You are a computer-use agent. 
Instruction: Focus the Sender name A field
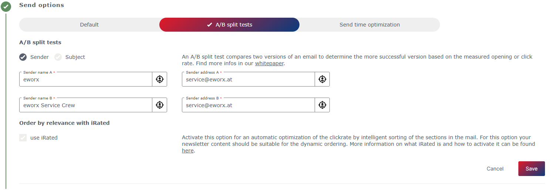coord(86,80)
